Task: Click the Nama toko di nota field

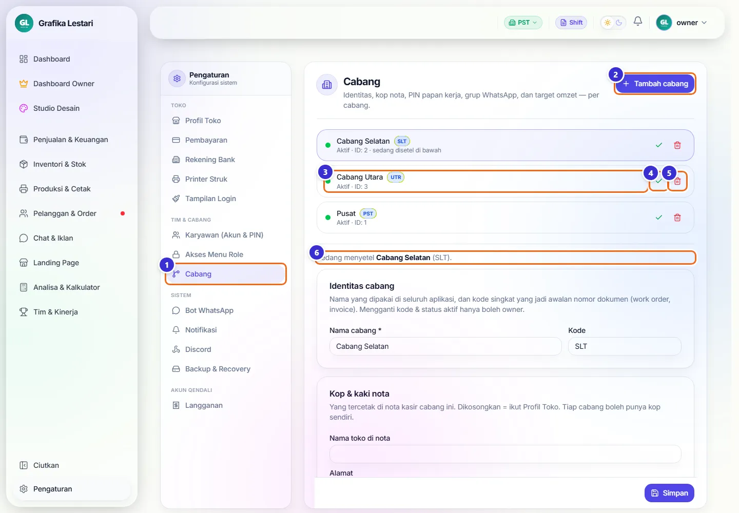Action: [x=505, y=454]
